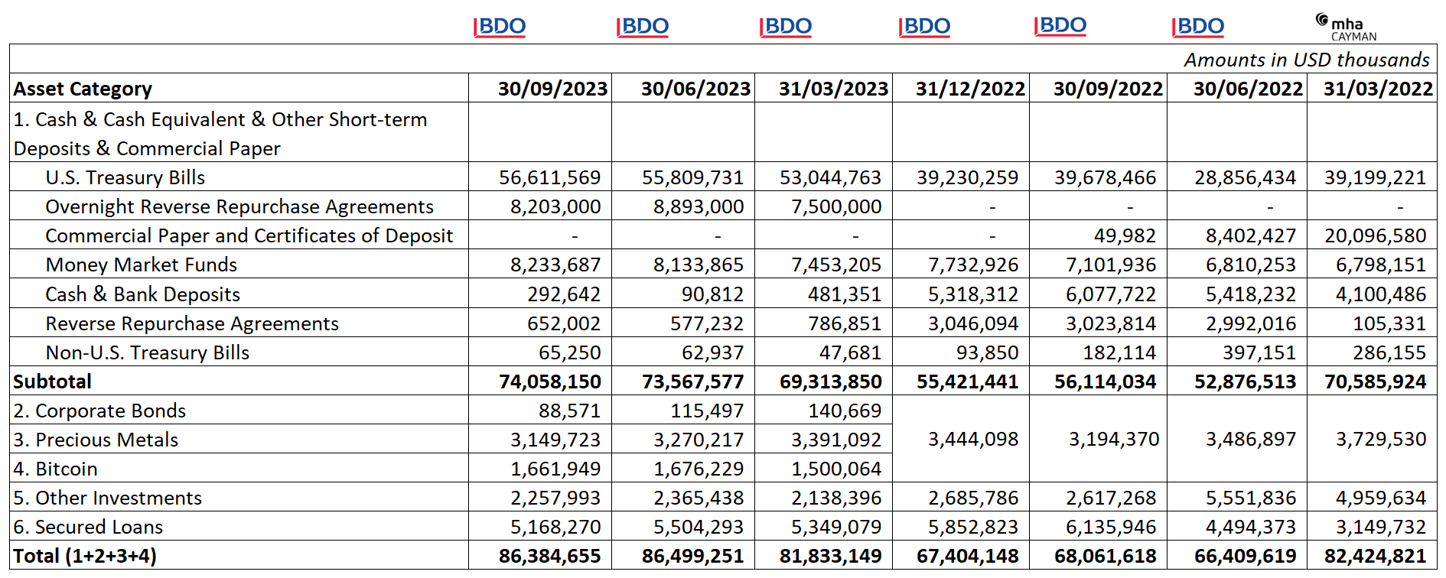Click the Reverse Repurchase value 105,331
This screenshot has width=1446, height=578.
(x=1389, y=323)
